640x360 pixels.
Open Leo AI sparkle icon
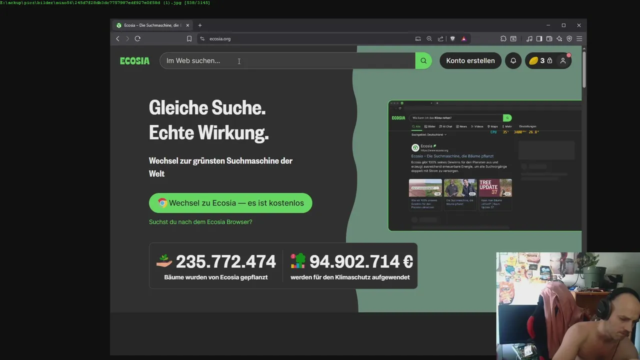[x=559, y=38]
